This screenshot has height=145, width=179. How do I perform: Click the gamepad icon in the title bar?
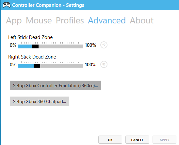point(7,5)
